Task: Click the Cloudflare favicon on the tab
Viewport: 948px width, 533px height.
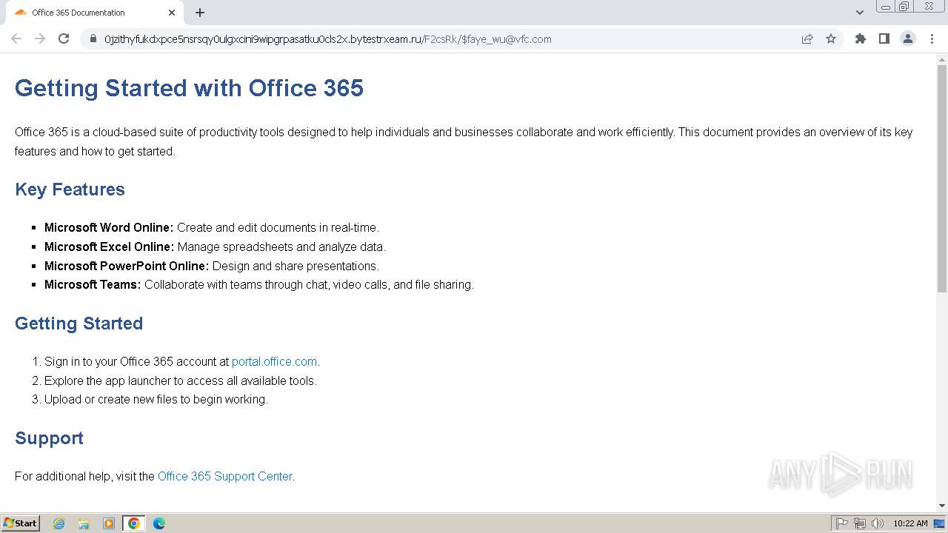Action: (x=21, y=13)
